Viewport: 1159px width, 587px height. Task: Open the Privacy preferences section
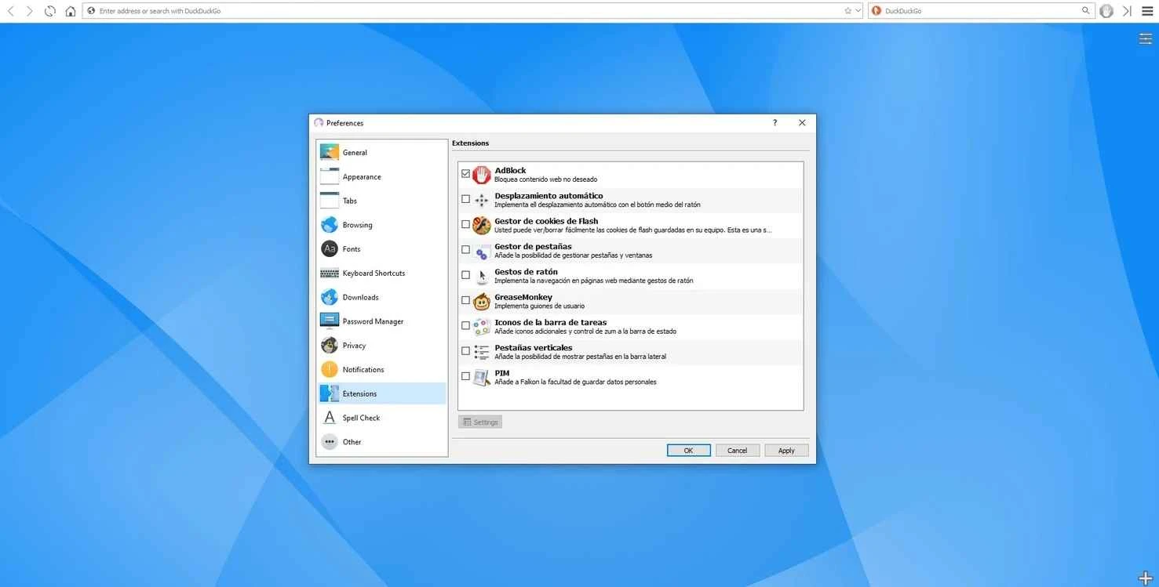[382, 346]
